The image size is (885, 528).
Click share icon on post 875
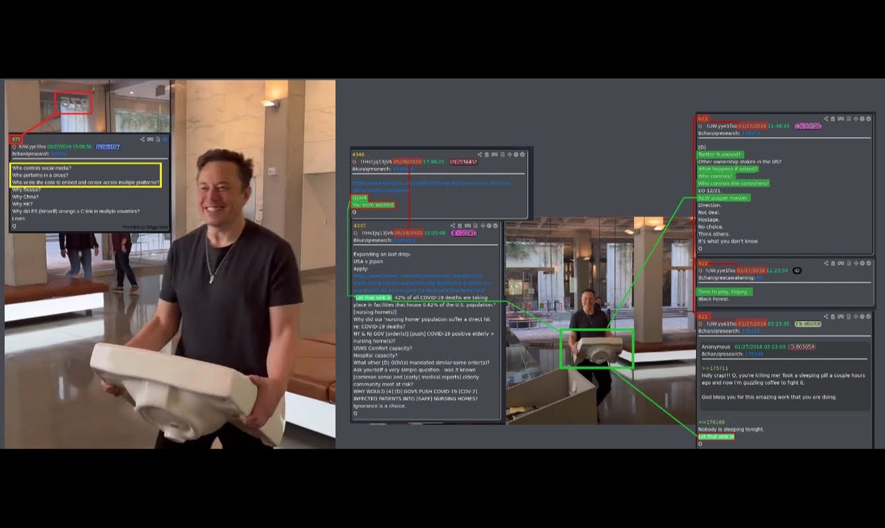coord(142,139)
